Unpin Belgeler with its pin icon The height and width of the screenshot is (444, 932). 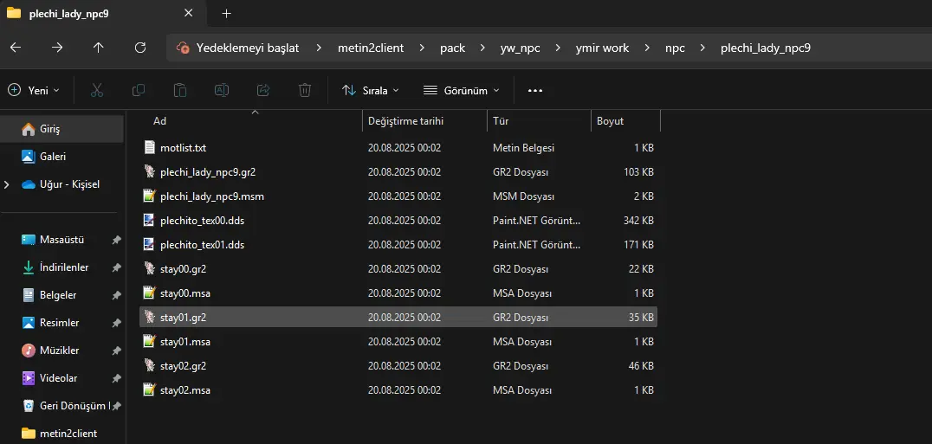pos(116,295)
